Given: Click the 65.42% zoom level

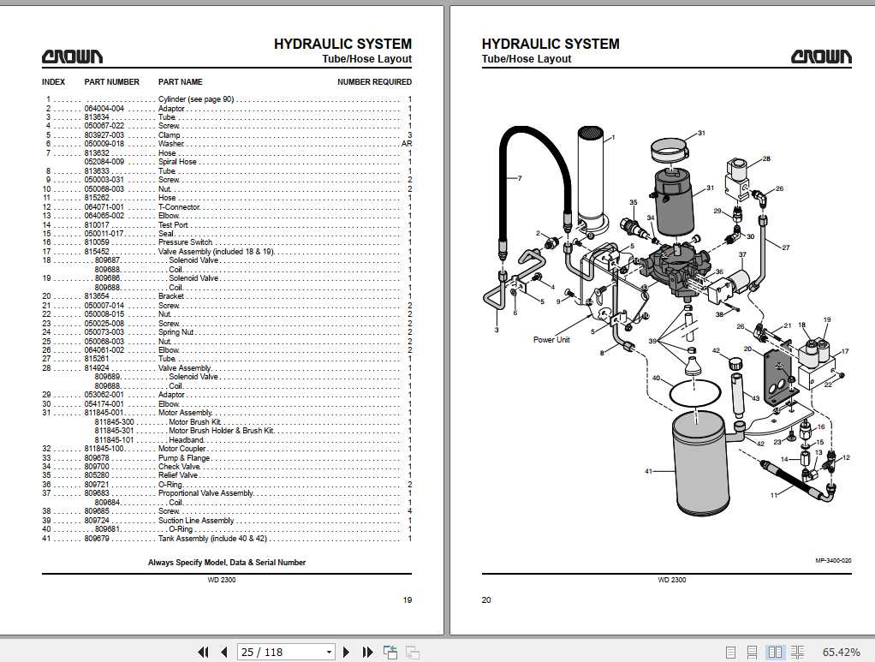Looking at the screenshot, I should pyautogui.click(x=842, y=652).
